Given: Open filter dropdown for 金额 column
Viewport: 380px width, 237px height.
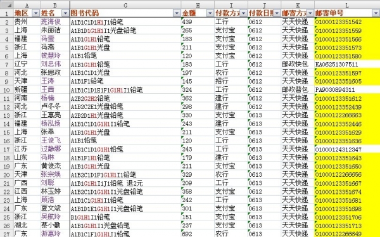Looking at the screenshot, I should click(210, 13).
